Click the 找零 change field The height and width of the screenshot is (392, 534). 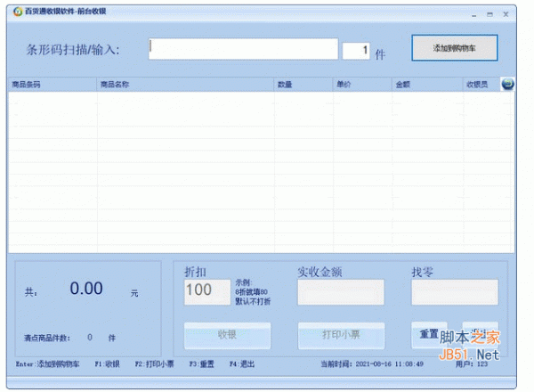[x=455, y=292]
